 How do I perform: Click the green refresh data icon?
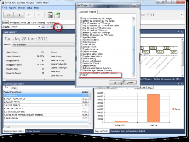tap(57, 15)
